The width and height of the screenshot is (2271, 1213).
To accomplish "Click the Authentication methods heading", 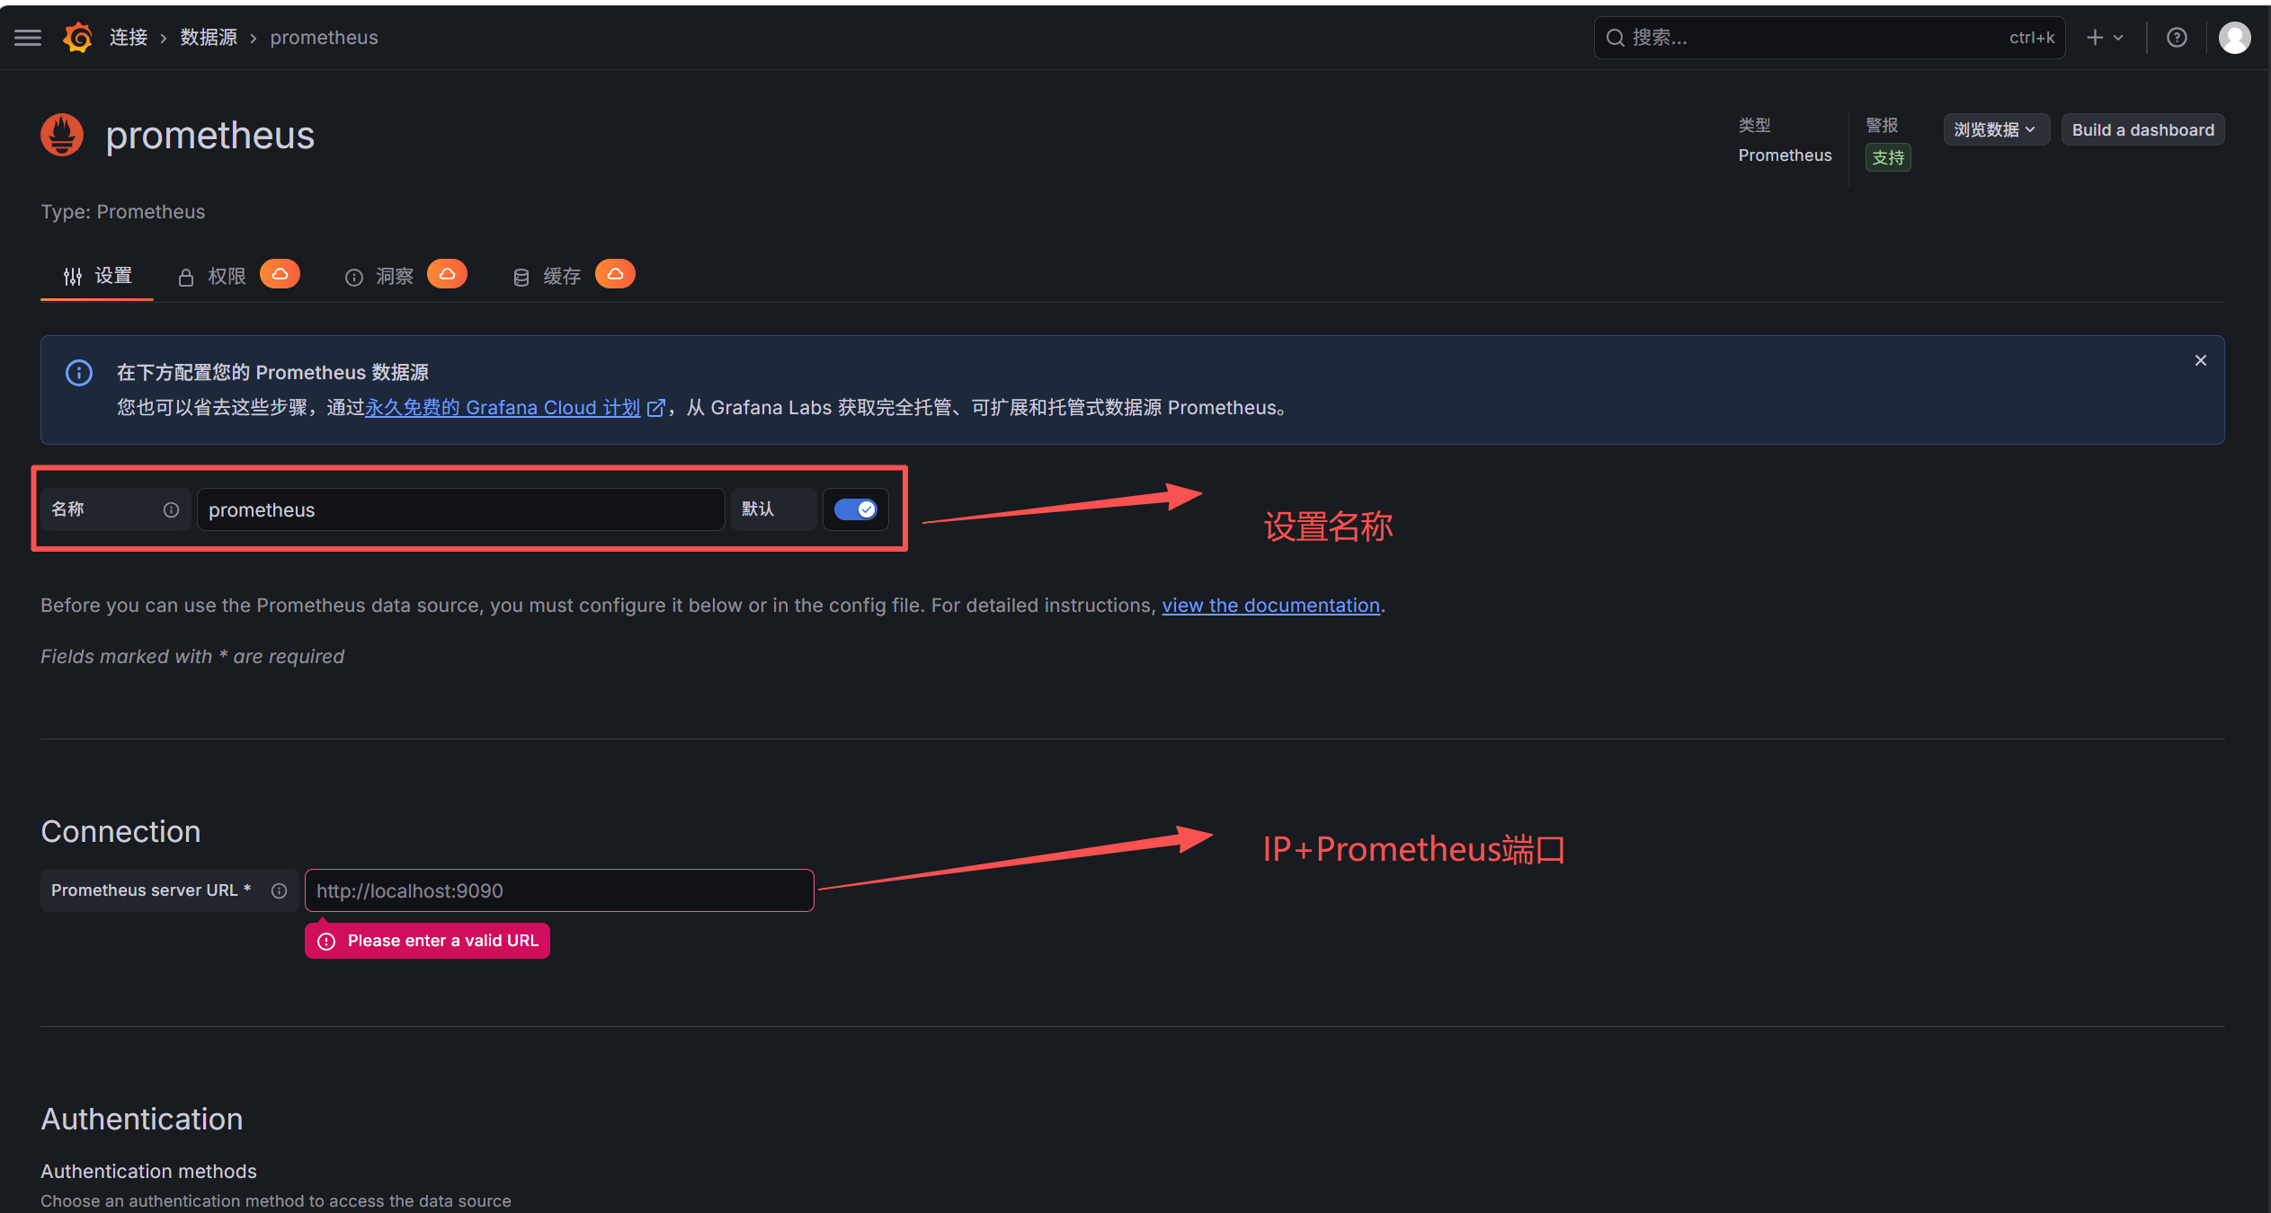I will pyautogui.click(x=148, y=1172).
